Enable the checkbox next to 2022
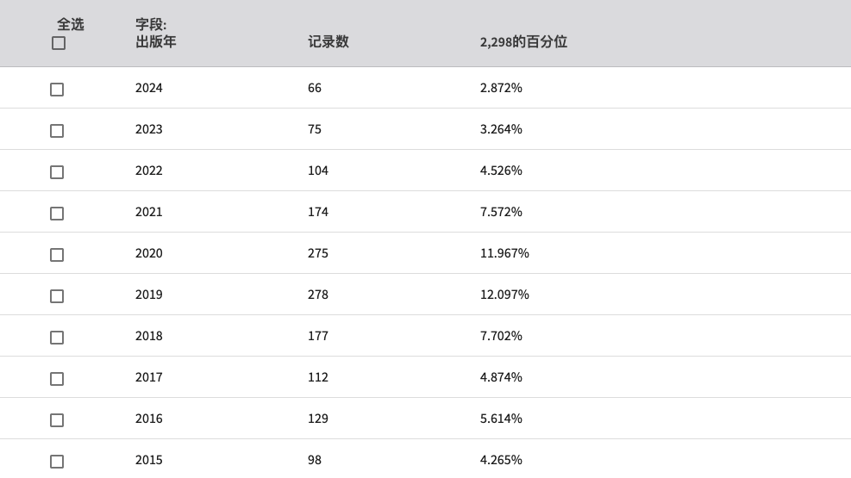The height and width of the screenshot is (478, 851). [x=57, y=172]
